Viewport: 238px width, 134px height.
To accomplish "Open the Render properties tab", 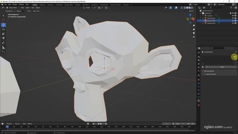I will [199, 57].
